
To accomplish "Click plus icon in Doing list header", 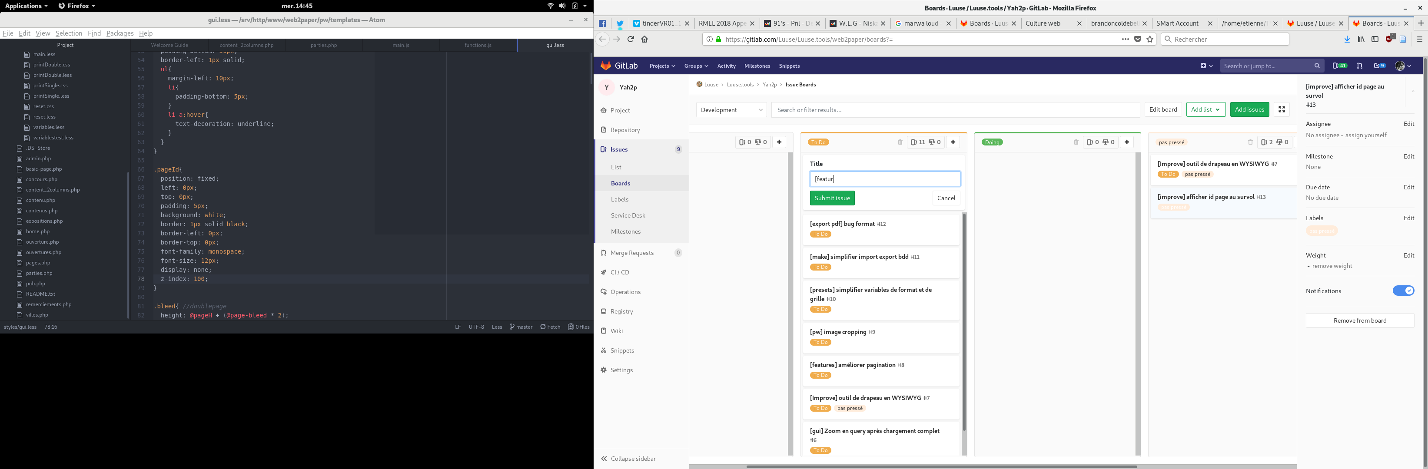I will click(x=1126, y=142).
